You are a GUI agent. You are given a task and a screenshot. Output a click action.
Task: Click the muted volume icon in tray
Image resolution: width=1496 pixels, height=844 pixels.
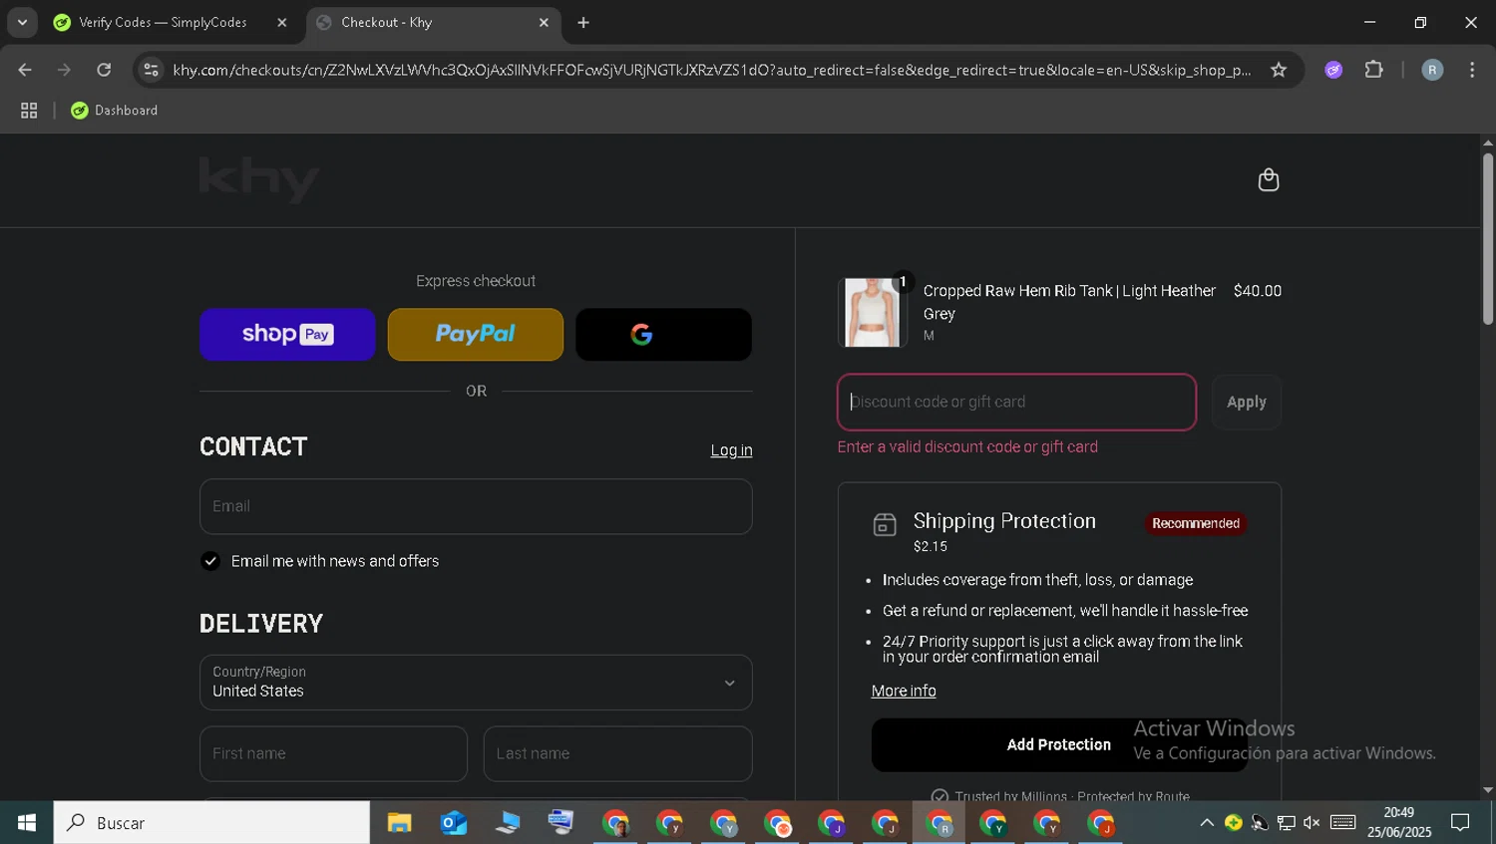tap(1311, 823)
